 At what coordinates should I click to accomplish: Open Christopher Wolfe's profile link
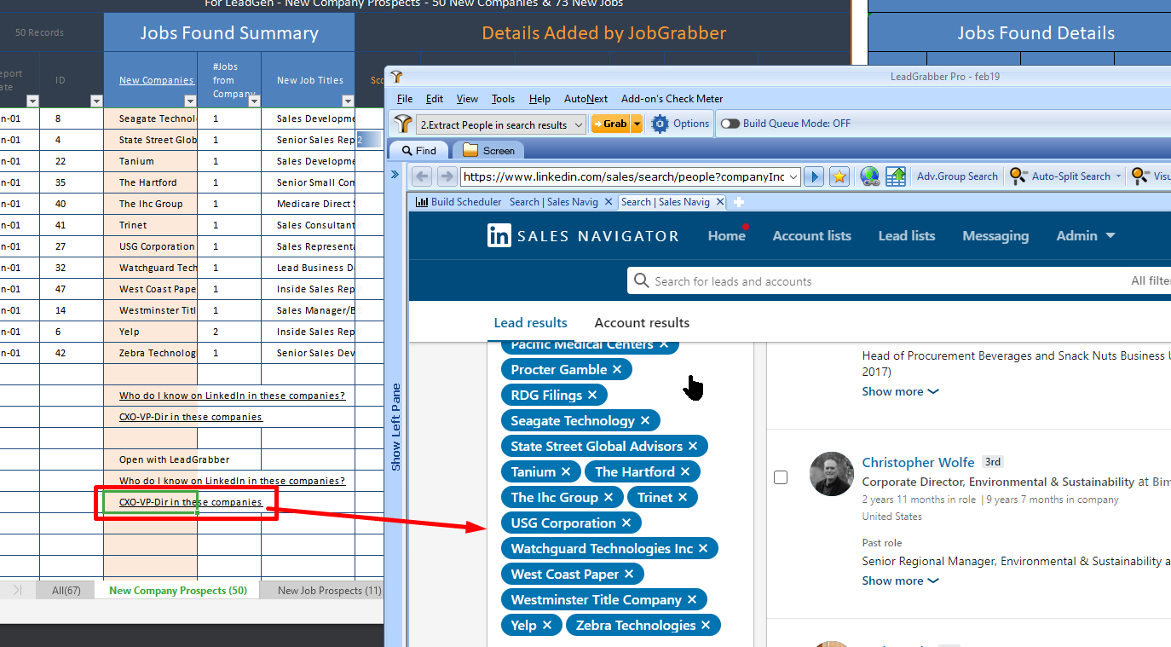918,462
